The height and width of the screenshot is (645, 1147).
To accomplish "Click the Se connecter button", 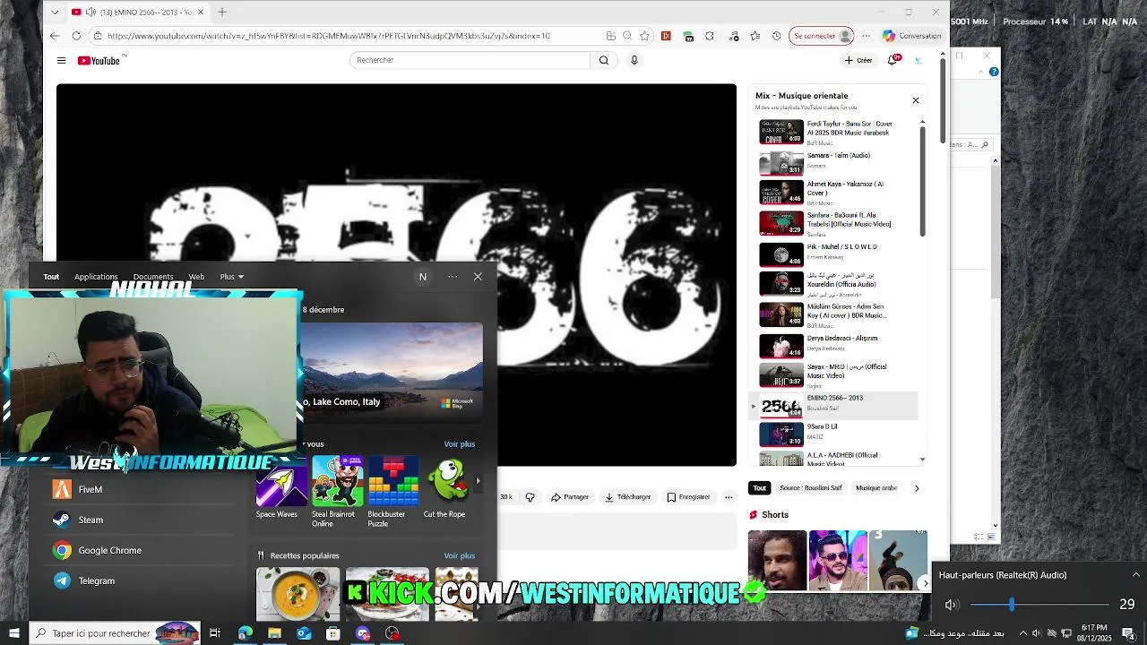I will point(821,36).
